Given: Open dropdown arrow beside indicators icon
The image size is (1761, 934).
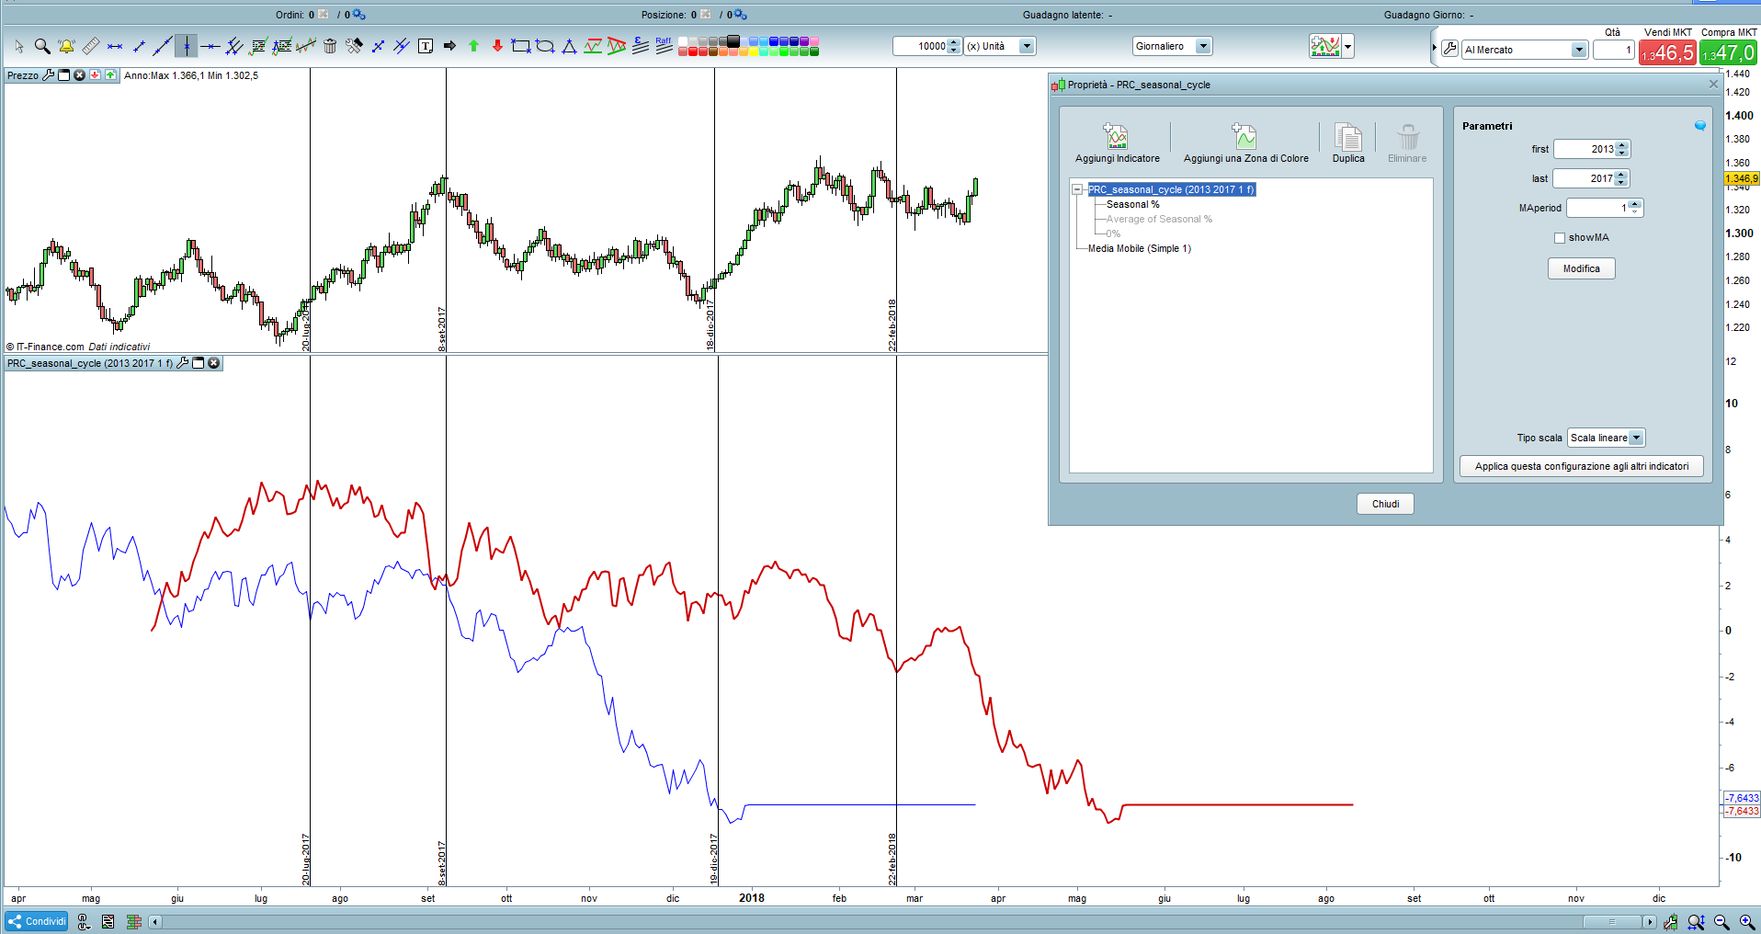Looking at the screenshot, I should [x=1348, y=46].
